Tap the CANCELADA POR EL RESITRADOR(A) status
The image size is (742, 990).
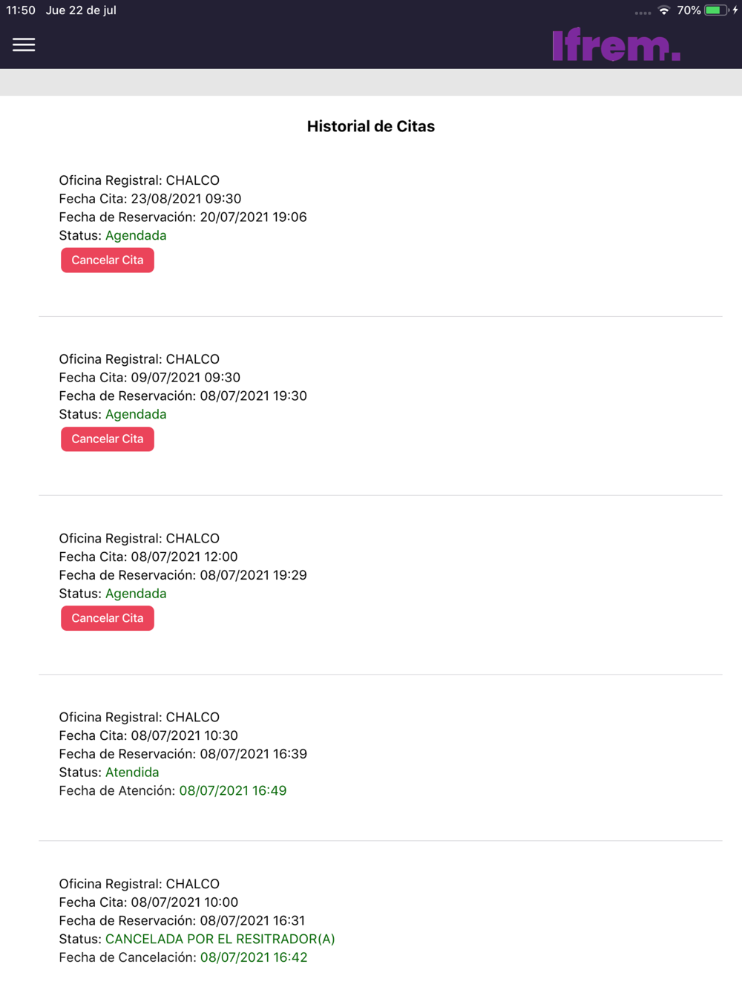tap(220, 939)
